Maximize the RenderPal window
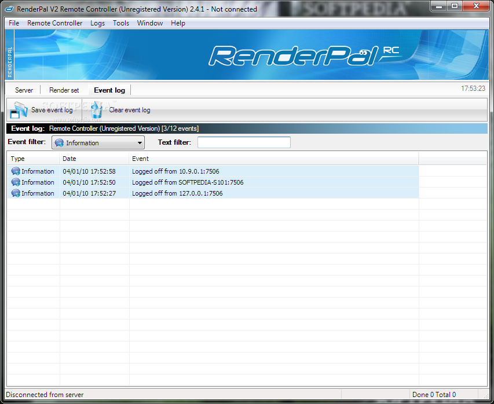 pyautogui.click(x=455, y=6)
